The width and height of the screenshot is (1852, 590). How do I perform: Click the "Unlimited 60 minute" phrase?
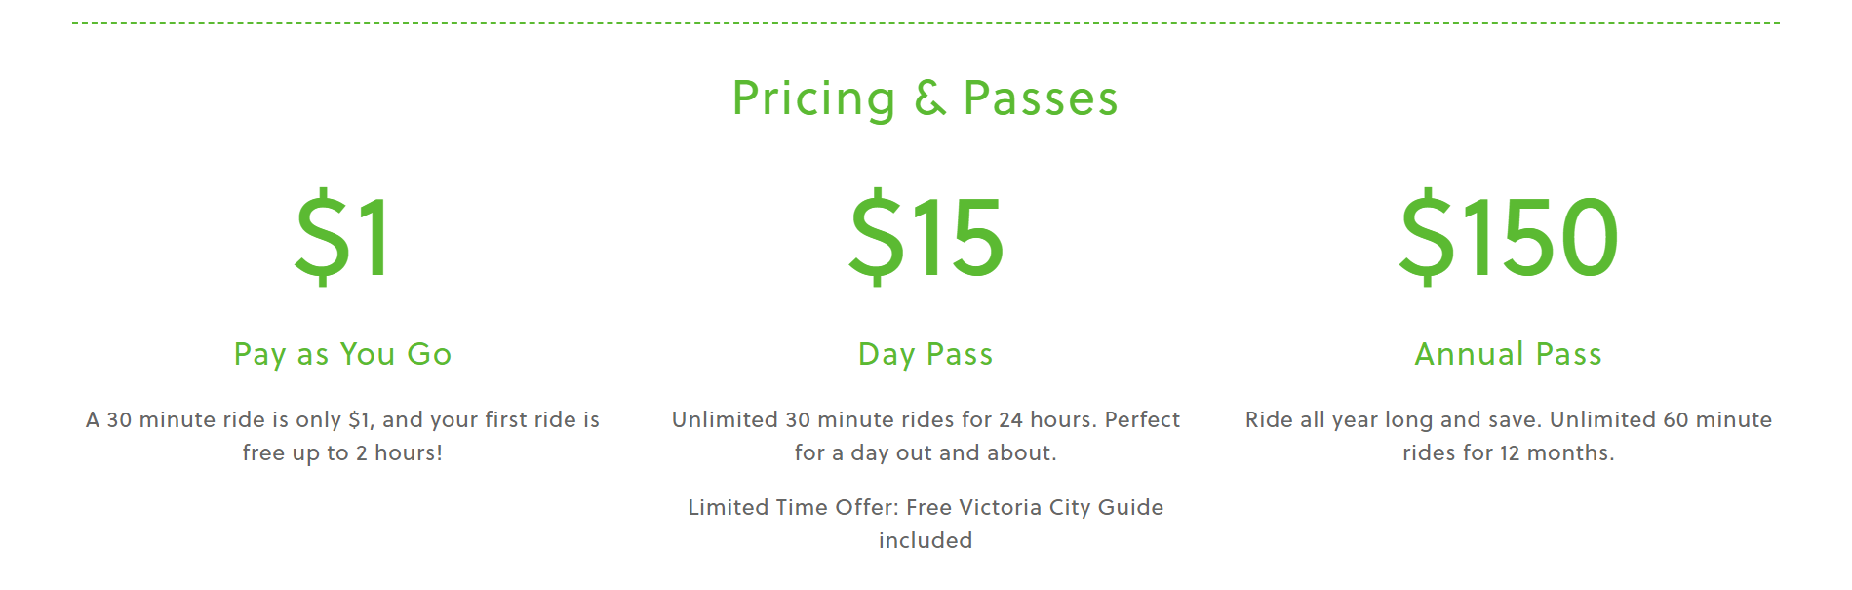click(1660, 419)
